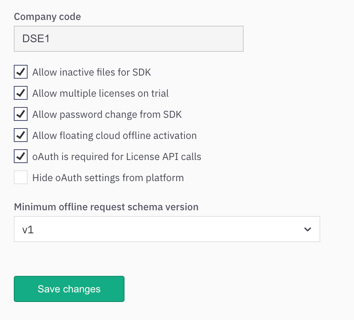Viewport: 354px width, 320px height.
Task: Select the v1 value shown in the dropdown
Action: [x=28, y=230]
